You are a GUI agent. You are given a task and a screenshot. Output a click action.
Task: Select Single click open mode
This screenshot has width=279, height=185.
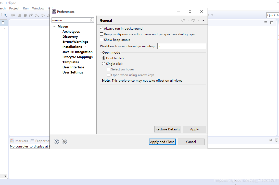[104, 64]
